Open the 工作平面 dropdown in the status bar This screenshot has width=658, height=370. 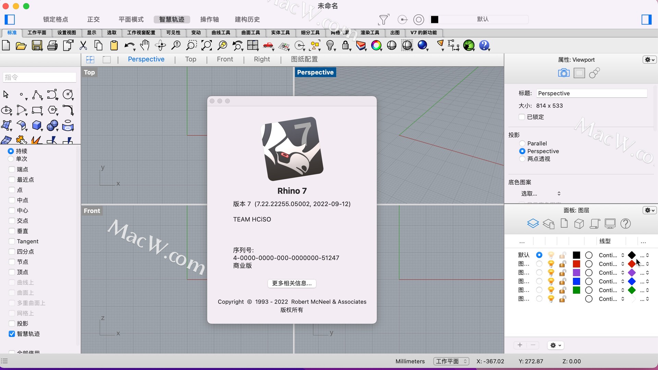451,361
